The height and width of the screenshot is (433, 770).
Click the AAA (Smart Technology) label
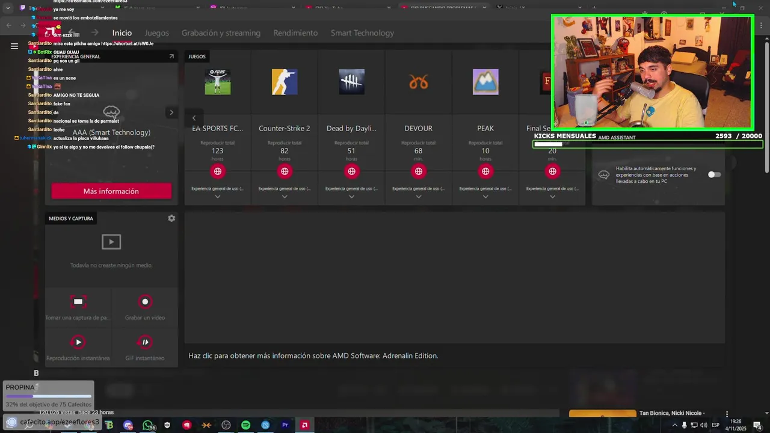[x=111, y=132]
